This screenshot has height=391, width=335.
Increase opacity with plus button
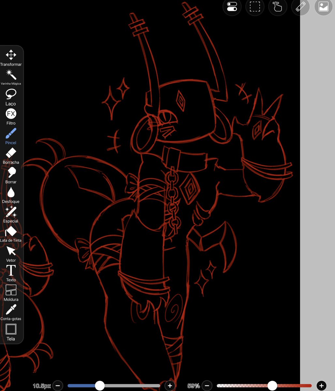coord(321,386)
